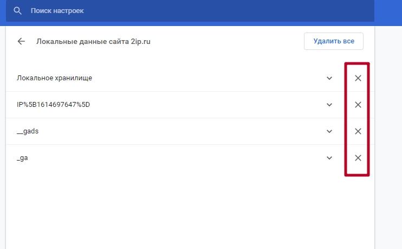Expand IP%5B1614697647%5D details chevron
Viewport: 402px width, 249px height.
[329, 105]
